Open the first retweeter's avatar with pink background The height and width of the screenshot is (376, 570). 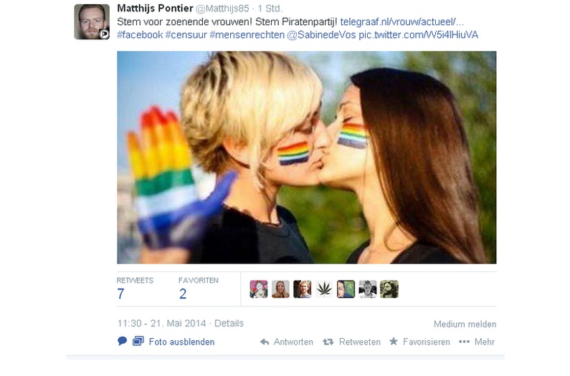[259, 289]
